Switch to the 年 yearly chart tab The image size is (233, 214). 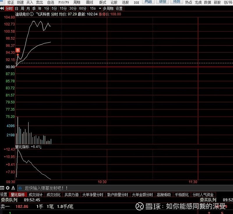40,8
